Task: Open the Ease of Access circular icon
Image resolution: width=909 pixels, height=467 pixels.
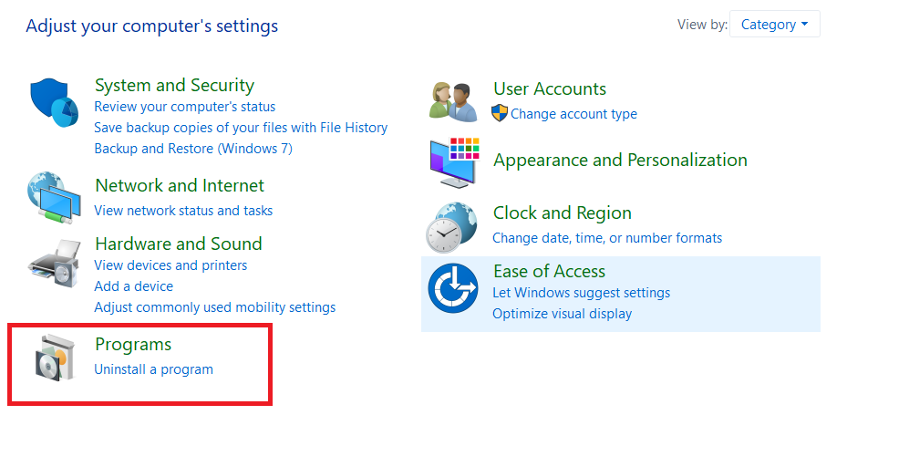Action: 453,288
